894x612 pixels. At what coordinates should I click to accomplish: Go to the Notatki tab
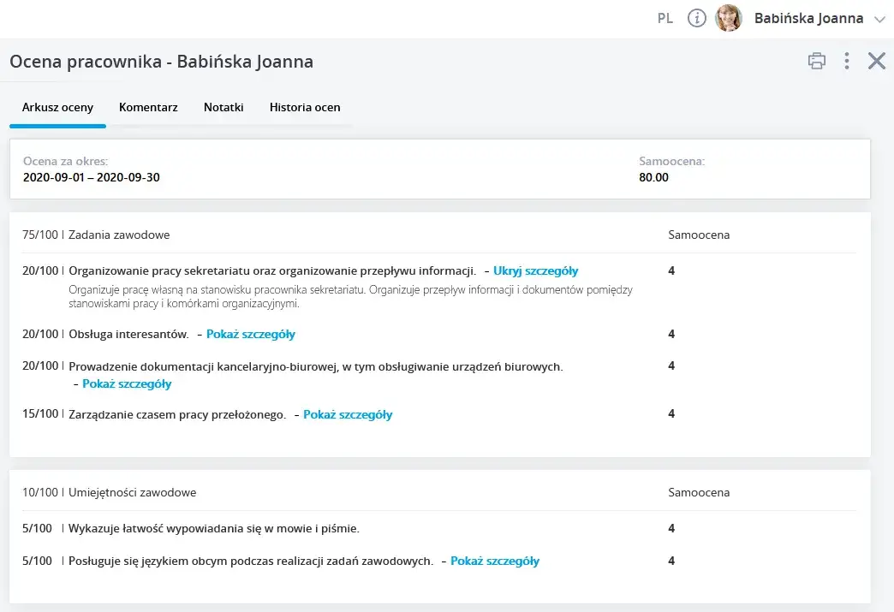[223, 108]
